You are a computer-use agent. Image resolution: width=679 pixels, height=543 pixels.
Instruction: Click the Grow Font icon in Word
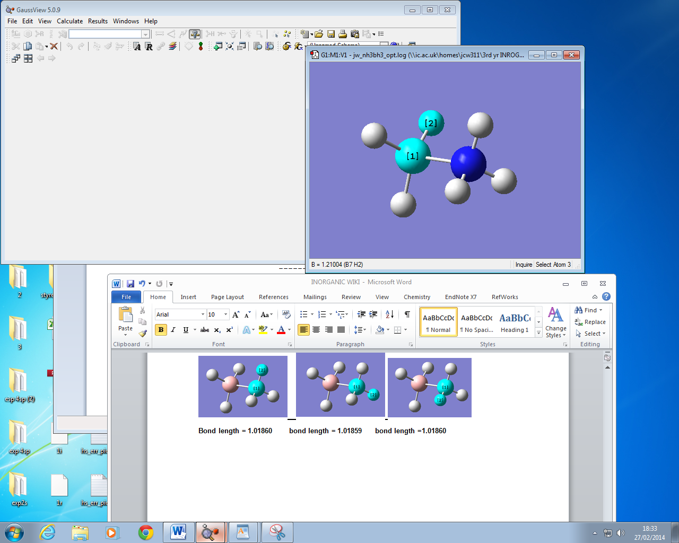pos(236,314)
